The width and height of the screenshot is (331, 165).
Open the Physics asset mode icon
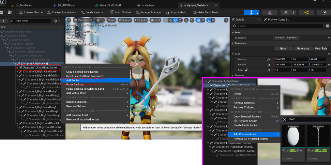coord(325,12)
